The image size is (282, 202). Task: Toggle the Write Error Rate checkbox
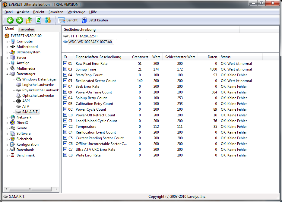(65, 155)
